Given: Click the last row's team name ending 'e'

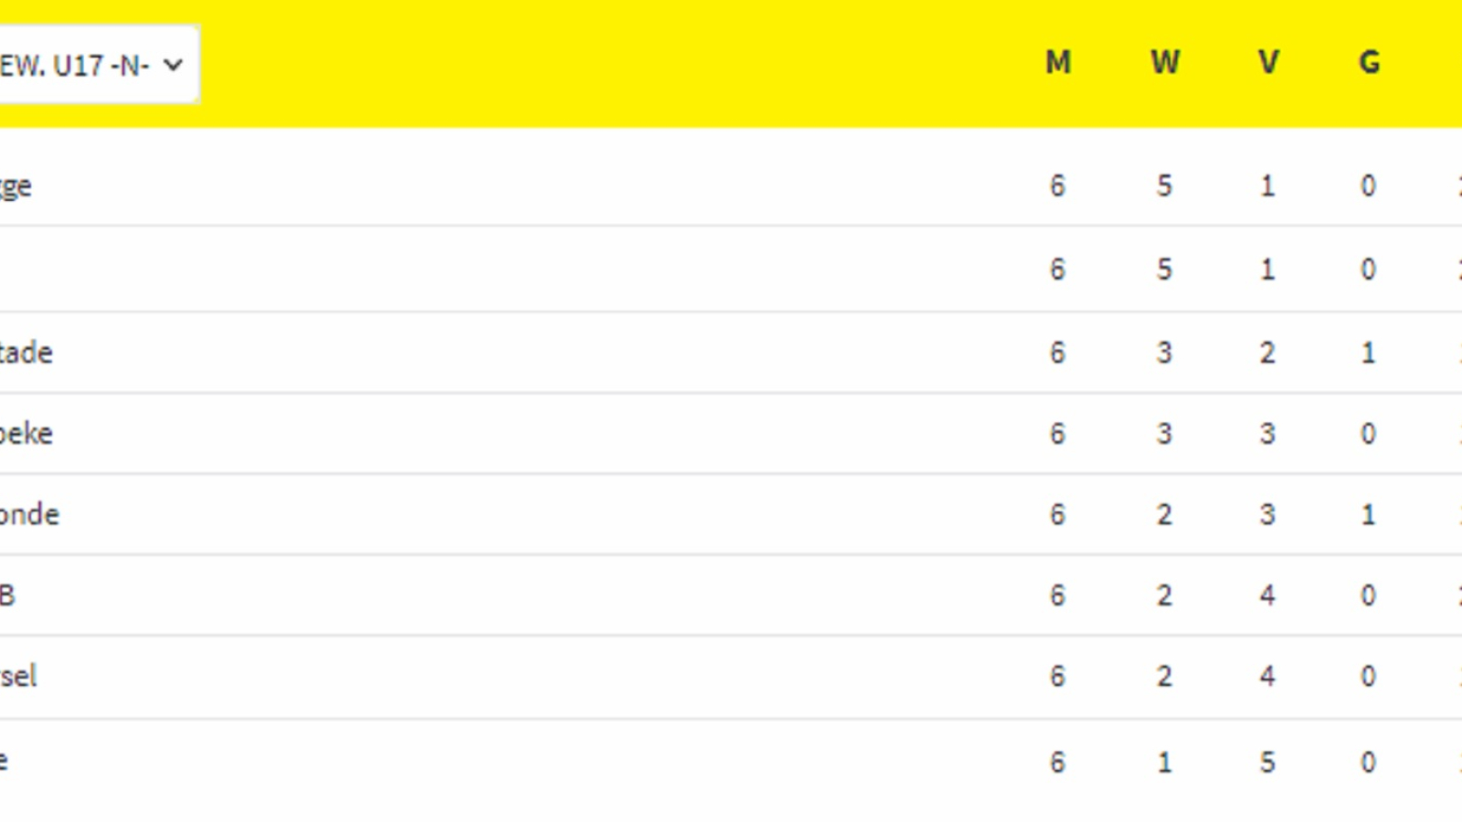Looking at the screenshot, I should (4, 761).
